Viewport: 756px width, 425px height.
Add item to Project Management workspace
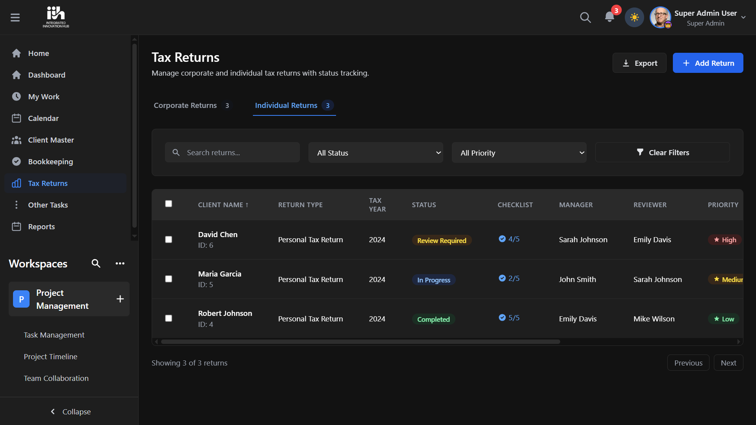(x=120, y=299)
